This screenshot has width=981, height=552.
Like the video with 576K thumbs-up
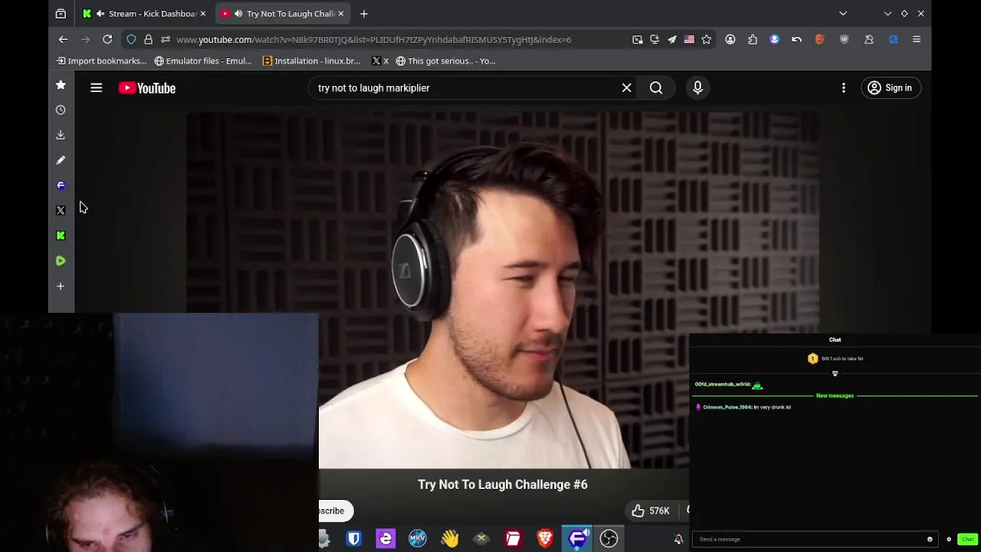651,511
